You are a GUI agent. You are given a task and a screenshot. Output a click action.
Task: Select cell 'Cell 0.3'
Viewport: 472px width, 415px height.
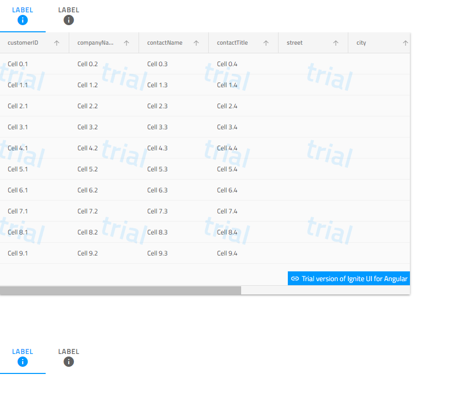[x=174, y=64]
